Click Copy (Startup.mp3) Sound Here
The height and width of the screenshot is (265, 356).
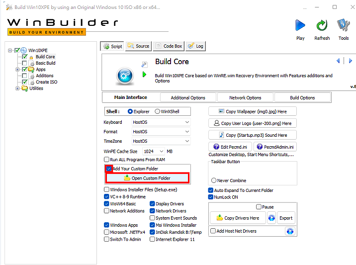point(253,135)
